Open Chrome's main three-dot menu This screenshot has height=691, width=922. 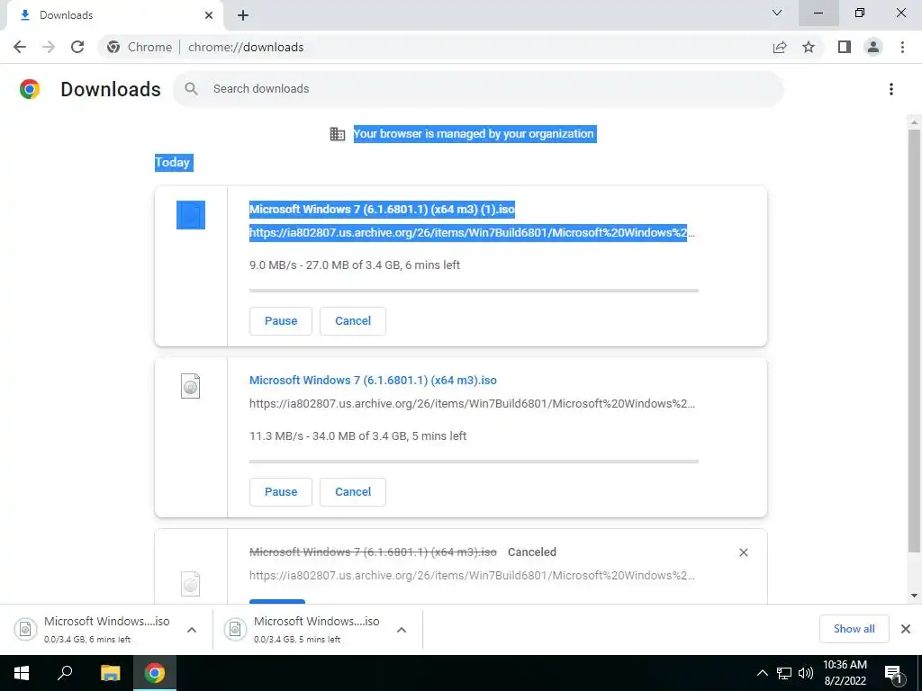(x=902, y=47)
